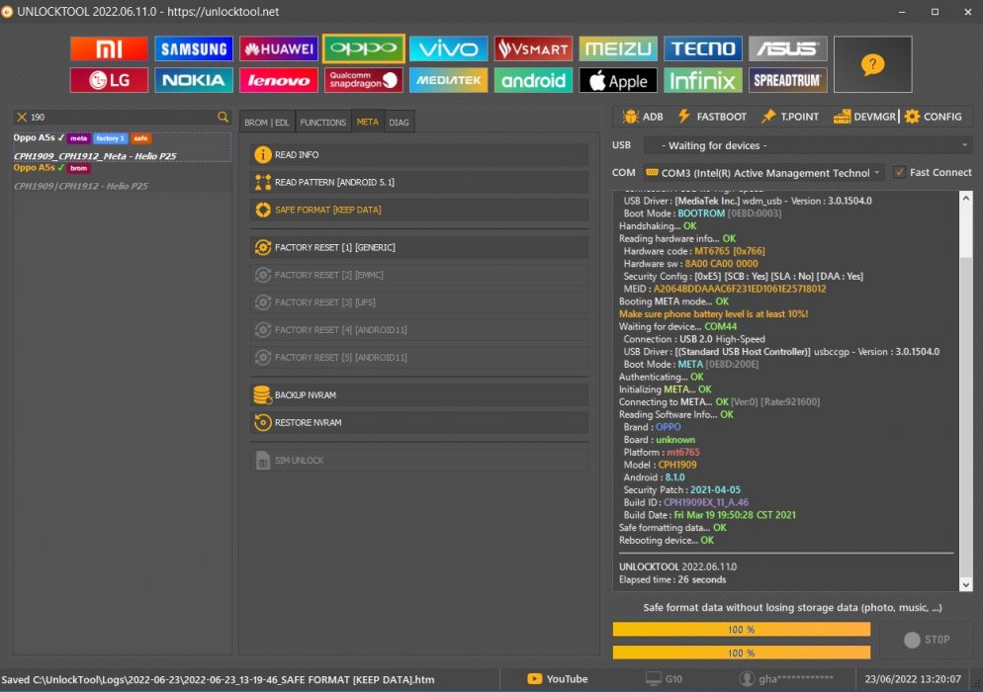The height and width of the screenshot is (692, 983).
Task: Toggle the Fast Connect checkbox
Action: (900, 172)
